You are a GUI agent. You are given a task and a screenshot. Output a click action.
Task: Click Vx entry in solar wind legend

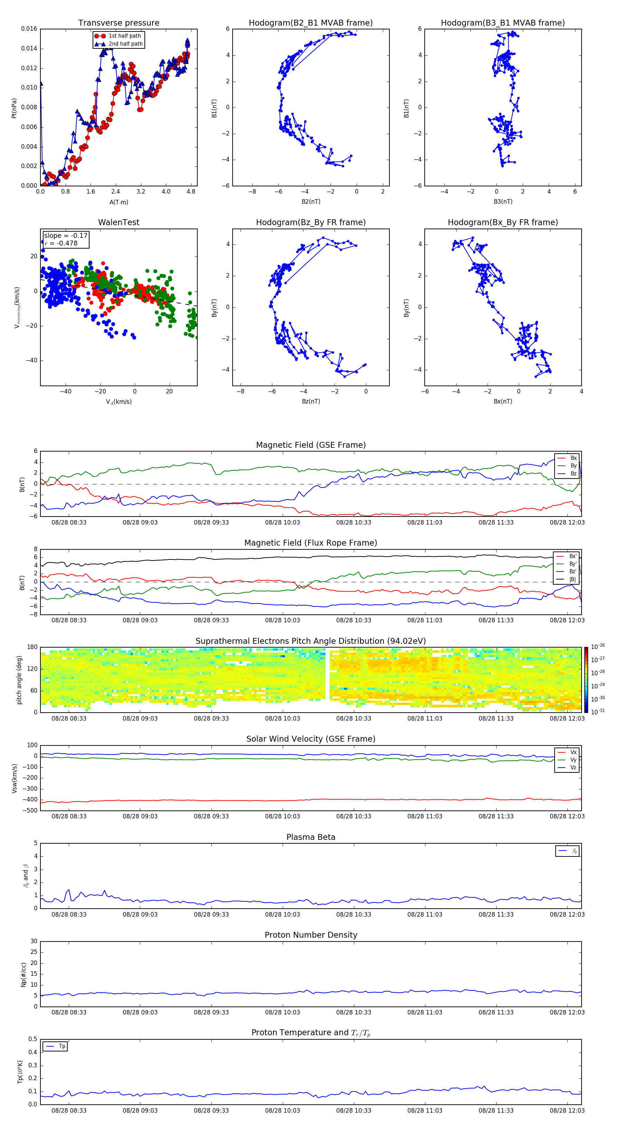click(567, 753)
